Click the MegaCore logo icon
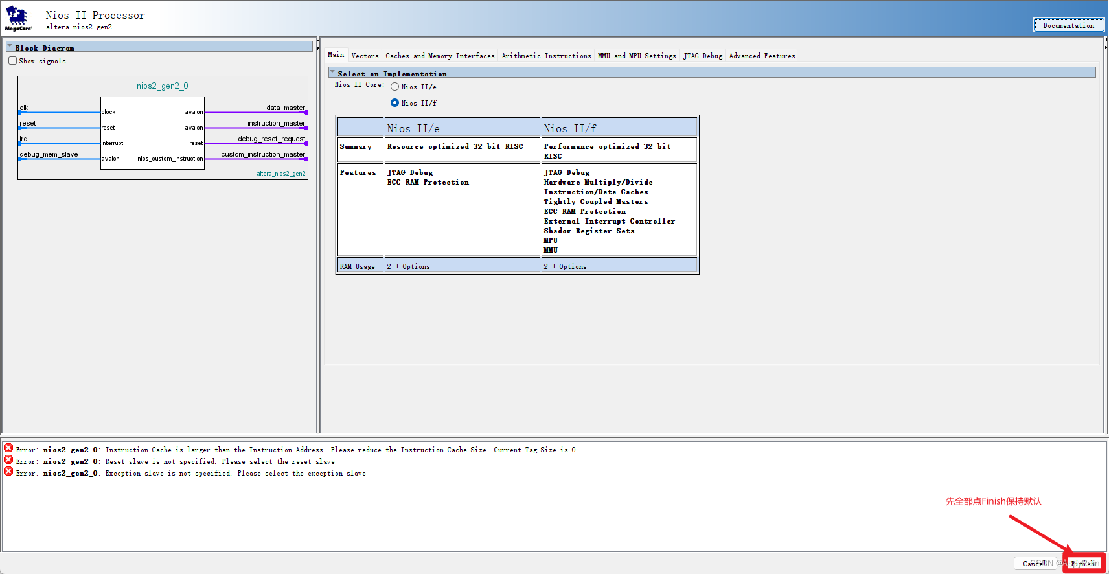This screenshot has width=1109, height=574. [17, 18]
